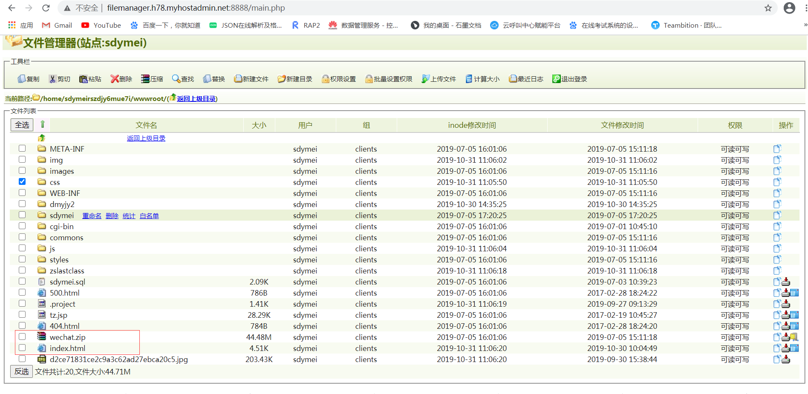
Task: Open the blue editor icon for index.html
Action: 794,348
